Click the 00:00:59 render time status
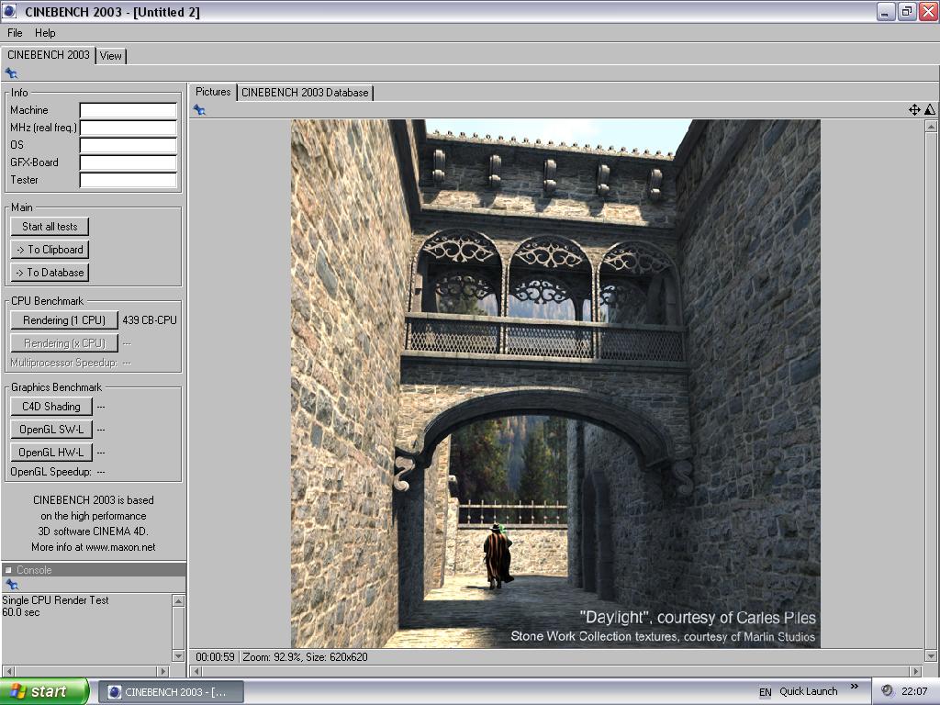Viewport: 940px width, 705px height. 215,657
